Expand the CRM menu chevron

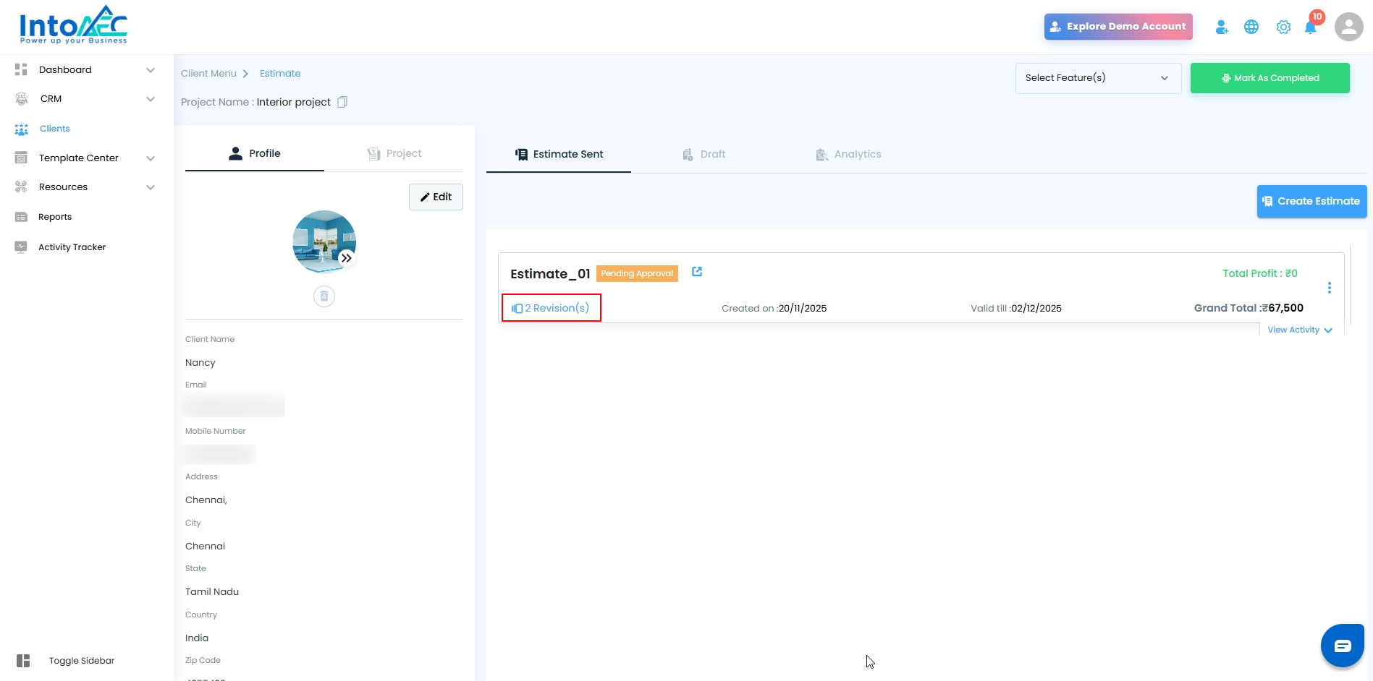point(151,99)
